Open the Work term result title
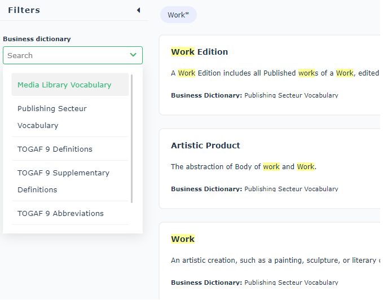Viewport: 383px width, 300px height. coord(183,239)
